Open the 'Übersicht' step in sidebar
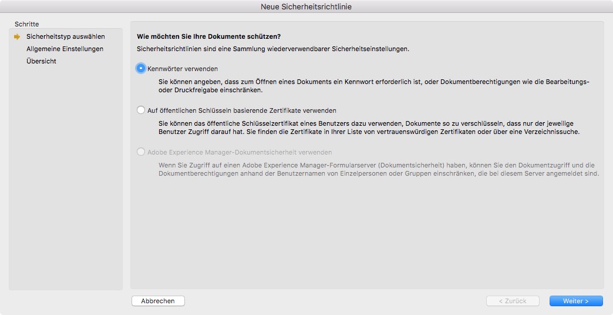 [41, 61]
